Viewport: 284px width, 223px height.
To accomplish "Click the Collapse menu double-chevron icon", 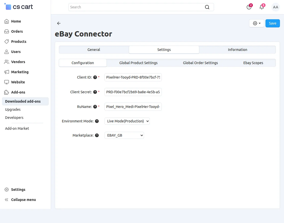I will (x=7, y=200).
